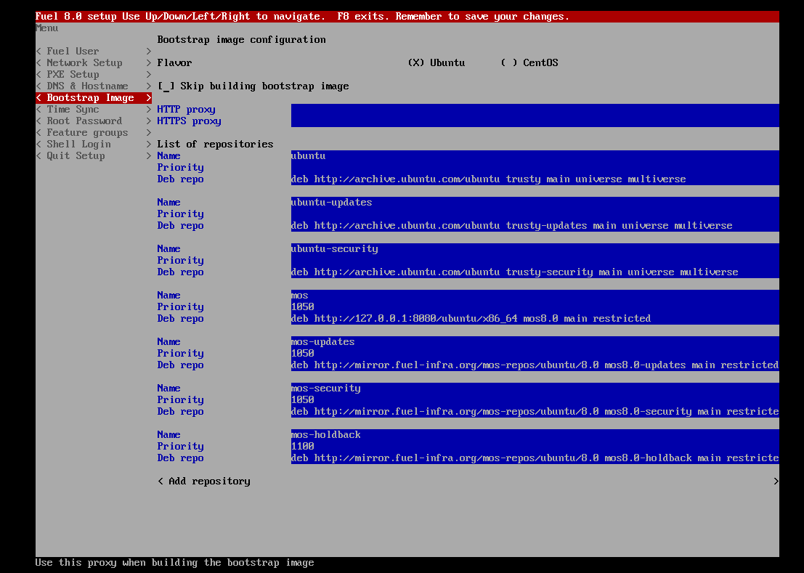This screenshot has height=573, width=804.
Task: Edit the mos-holdback Name field
Action: click(535, 434)
